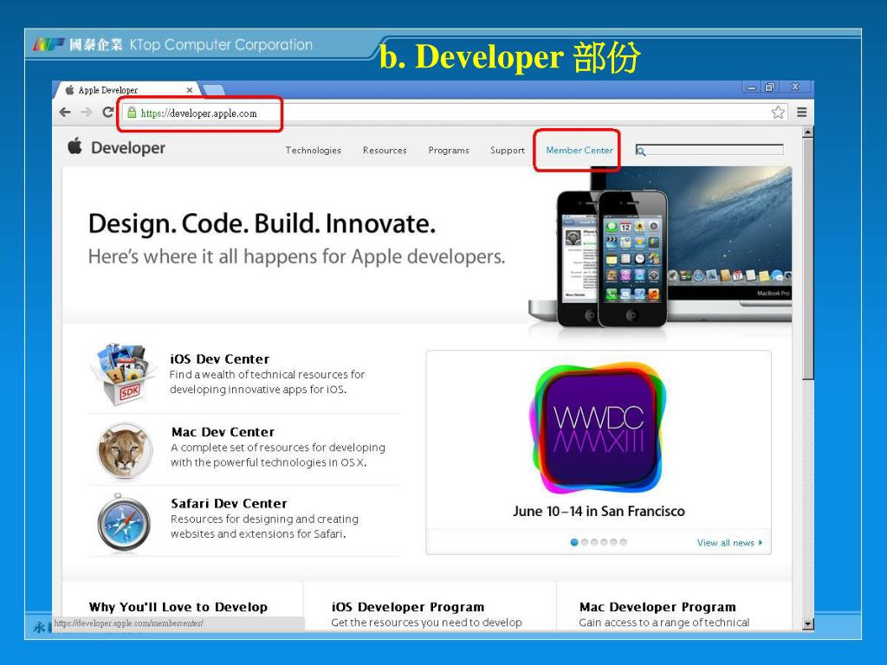Click the scrollbar down arrow
The height and width of the screenshot is (665, 887).
[x=808, y=623]
